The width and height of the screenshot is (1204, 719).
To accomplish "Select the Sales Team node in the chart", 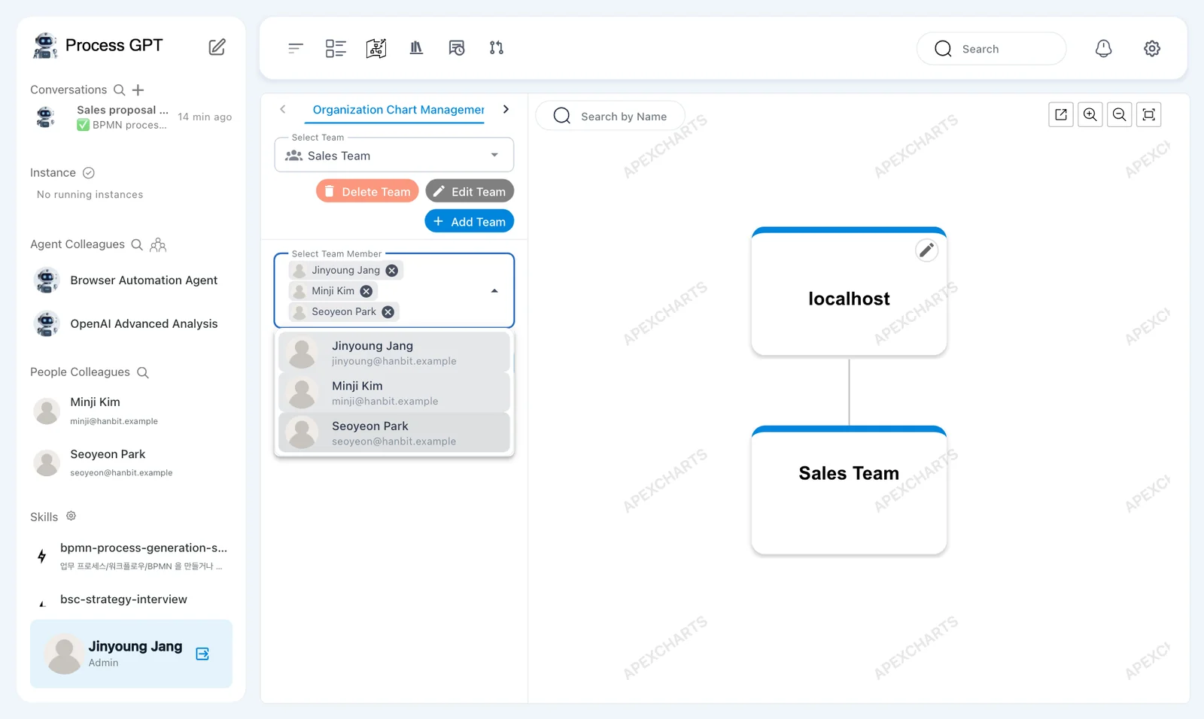I will click(849, 490).
